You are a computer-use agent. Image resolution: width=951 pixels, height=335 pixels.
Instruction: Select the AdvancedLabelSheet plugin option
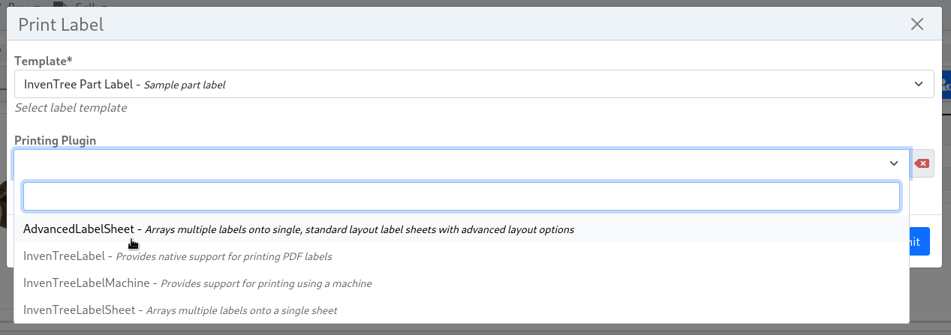[78, 229]
